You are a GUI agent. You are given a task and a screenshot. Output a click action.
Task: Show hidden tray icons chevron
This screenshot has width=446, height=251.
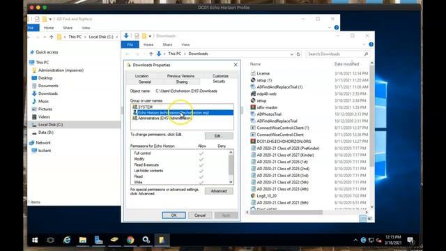[x=355, y=240]
